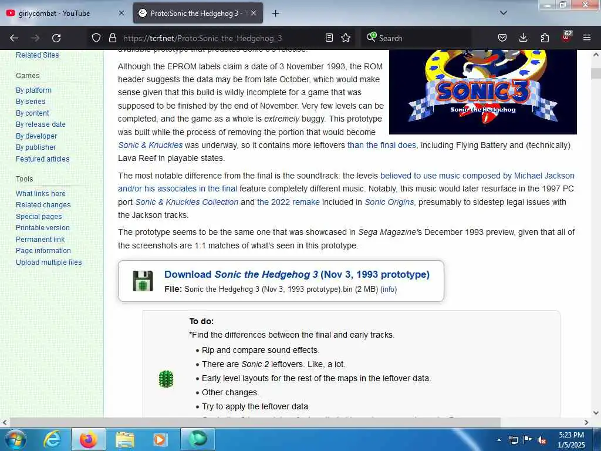
Task: Click the Sonic 3 title screen image
Action: [x=482, y=92]
